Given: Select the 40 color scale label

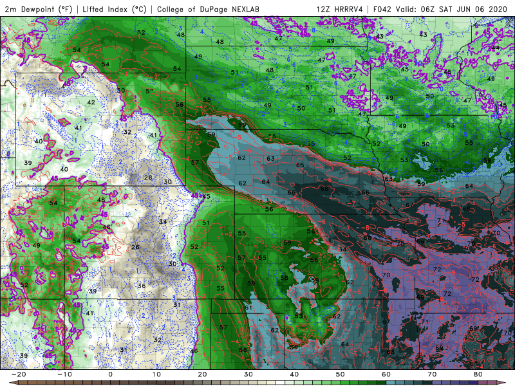Looking at the screenshot, I should coord(294,374).
